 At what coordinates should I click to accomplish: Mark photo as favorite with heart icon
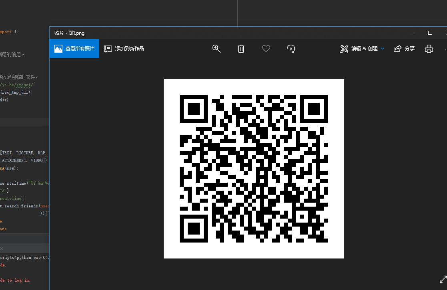[x=266, y=49]
